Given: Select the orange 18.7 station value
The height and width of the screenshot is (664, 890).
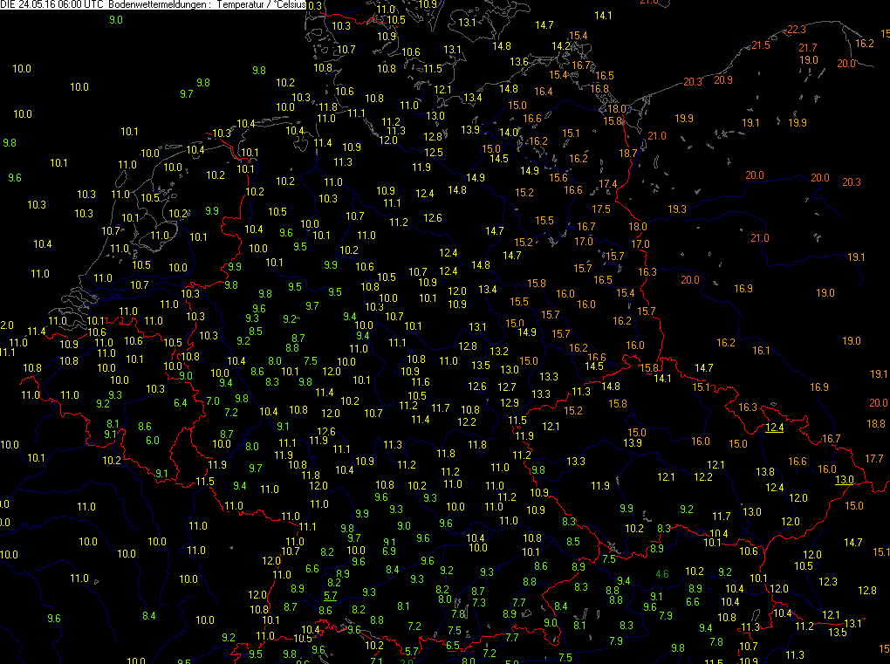Looking at the screenshot, I should click(x=628, y=153).
